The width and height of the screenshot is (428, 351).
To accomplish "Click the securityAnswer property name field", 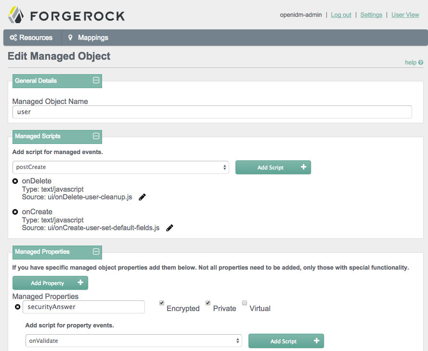I will (84, 307).
